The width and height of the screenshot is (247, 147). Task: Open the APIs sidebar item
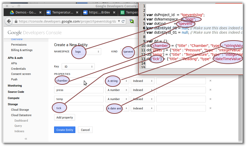(14, 63)
